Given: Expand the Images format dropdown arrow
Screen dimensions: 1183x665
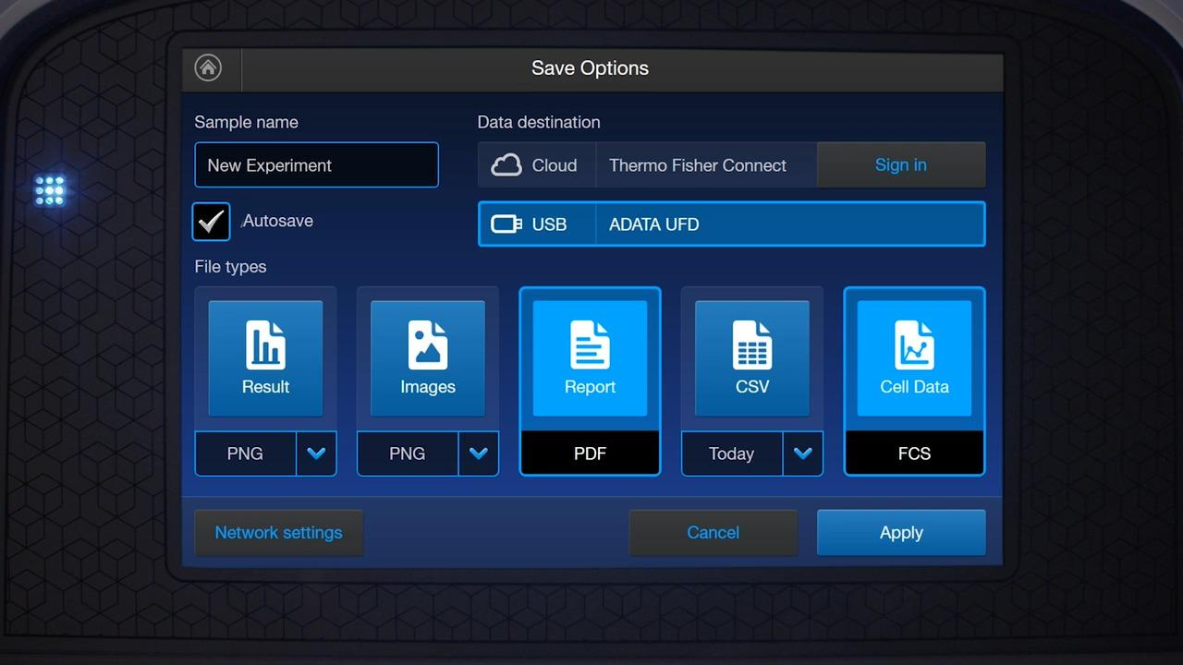Looking at the screenshot, I should pyautogui.click(x=478, y=453).
